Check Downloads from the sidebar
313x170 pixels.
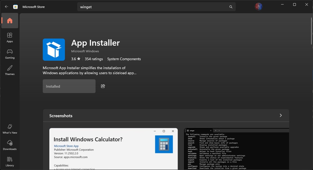(x=10, y=145)
